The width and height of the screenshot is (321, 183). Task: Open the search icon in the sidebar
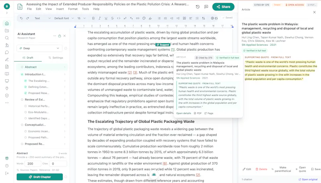point(7,38)
